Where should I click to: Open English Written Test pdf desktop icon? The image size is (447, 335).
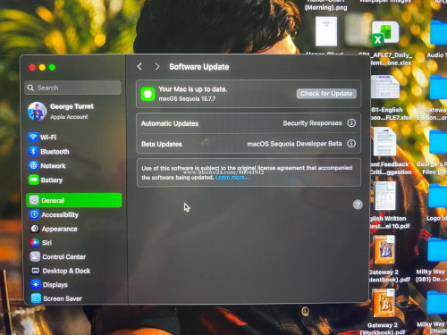[385, 196]
